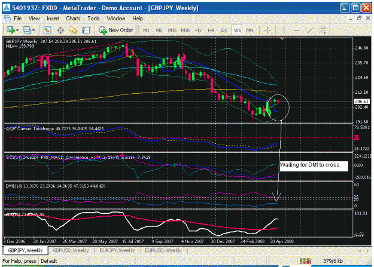
Task: Switch chart to M5 timeframe
Action: point(159,30)
